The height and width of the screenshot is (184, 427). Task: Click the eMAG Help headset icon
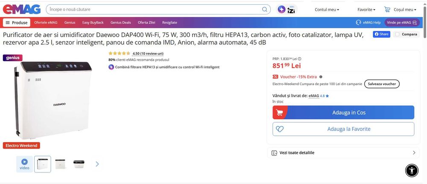pyautogui.click(x=358, y=23)
